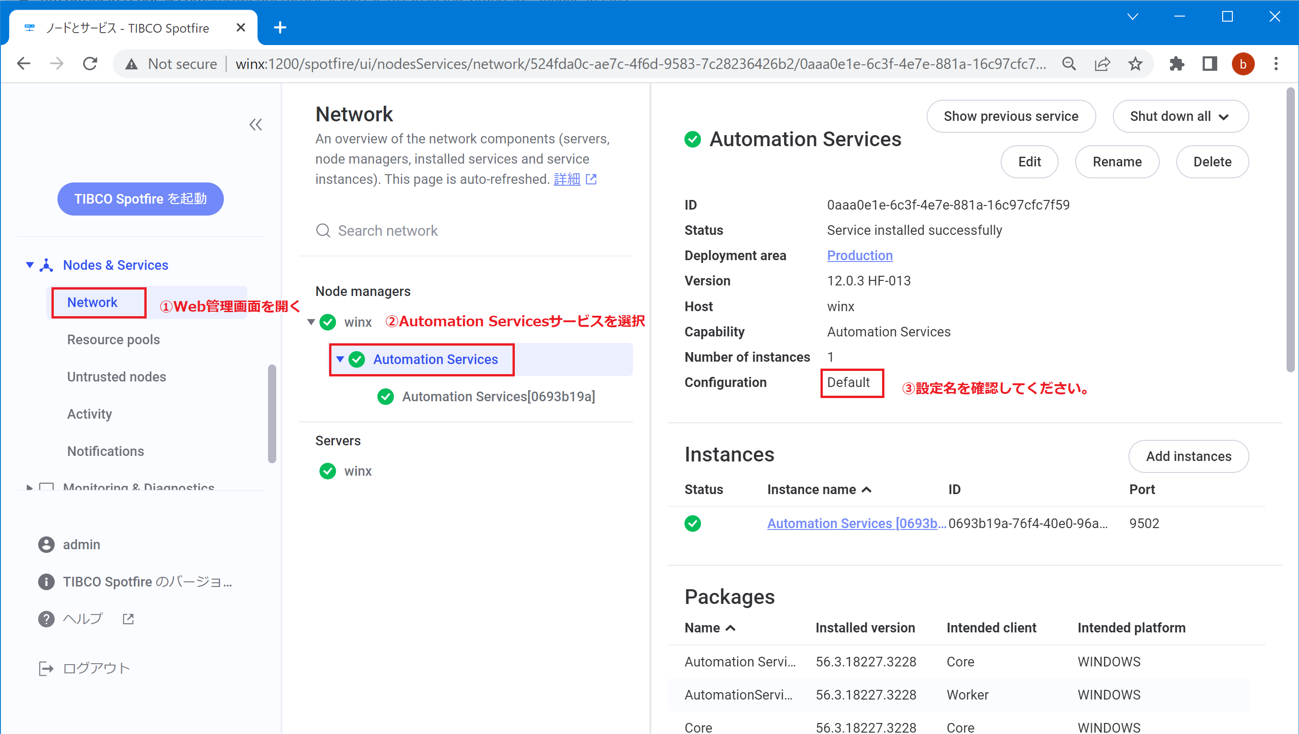Viewport: 1299px width, 734px height.
Task: Click the browser forward arrow
Action: tap(57, 64)
